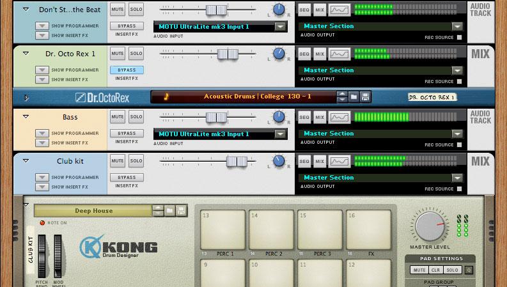Viewport: 507px width, 287px height.
Task: Step Kong patch selector arrows
Action: tap(158, 211)
